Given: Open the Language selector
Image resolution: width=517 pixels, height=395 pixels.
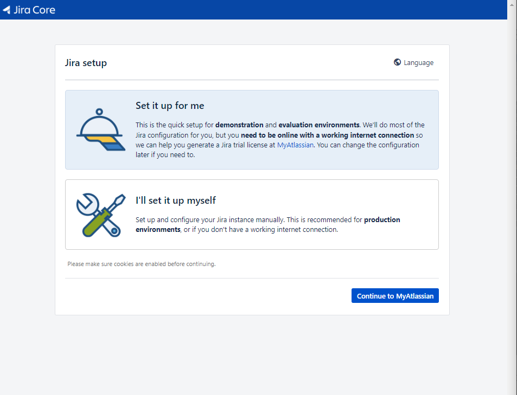Looking at the screenshot, I should [x=414, y=63].
